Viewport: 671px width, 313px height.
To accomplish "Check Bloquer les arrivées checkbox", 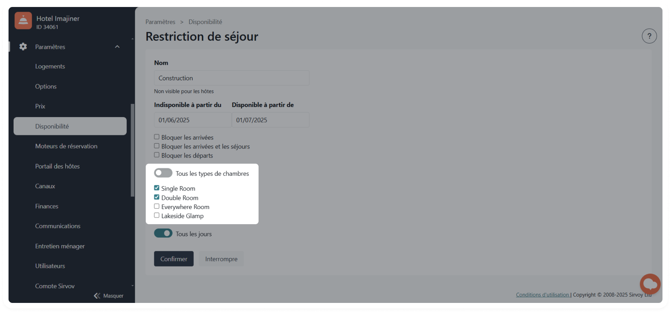I will pos(157,137).
